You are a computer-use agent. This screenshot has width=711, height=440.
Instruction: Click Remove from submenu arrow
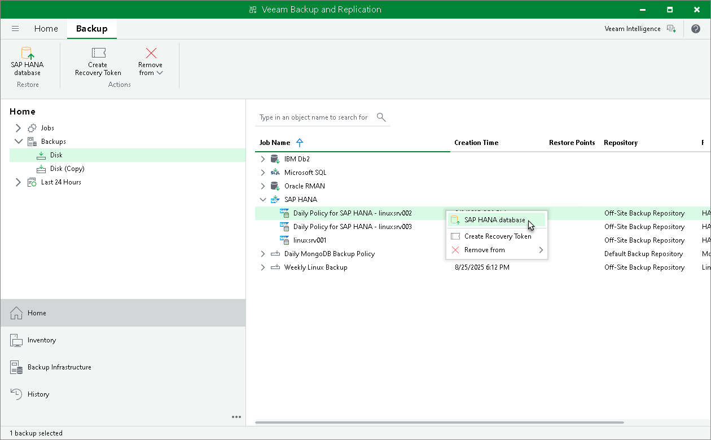(x=541, y=250)
